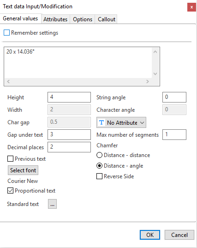Choose Distance - angle radio button
This screenshot has height=248, width=197.
99,166
